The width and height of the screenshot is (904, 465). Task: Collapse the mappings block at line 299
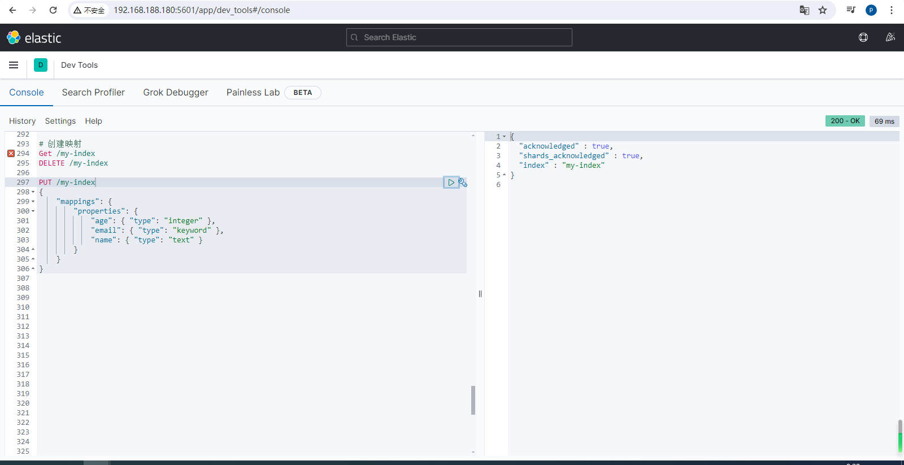(x=33, y=202)
